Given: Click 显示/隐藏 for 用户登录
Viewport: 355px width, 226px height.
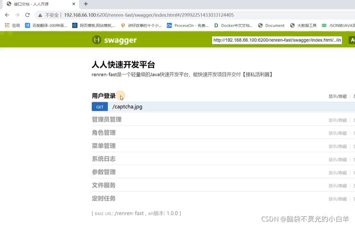Looking at the screenshot, I should pos(337,97).
